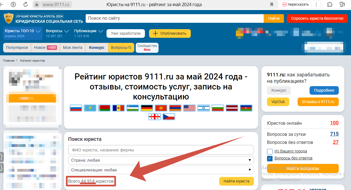Click the magnifier icon on the Вопросы tab

[x=130, y=47]
